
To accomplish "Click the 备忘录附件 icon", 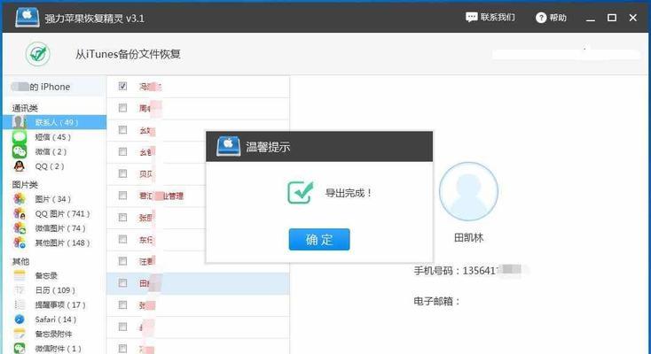I will click(20, 334).
